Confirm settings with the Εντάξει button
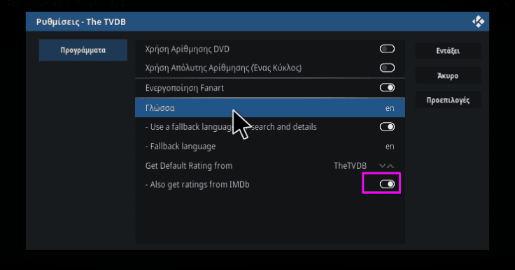515x270 pixels. click(x=448, y=51)
